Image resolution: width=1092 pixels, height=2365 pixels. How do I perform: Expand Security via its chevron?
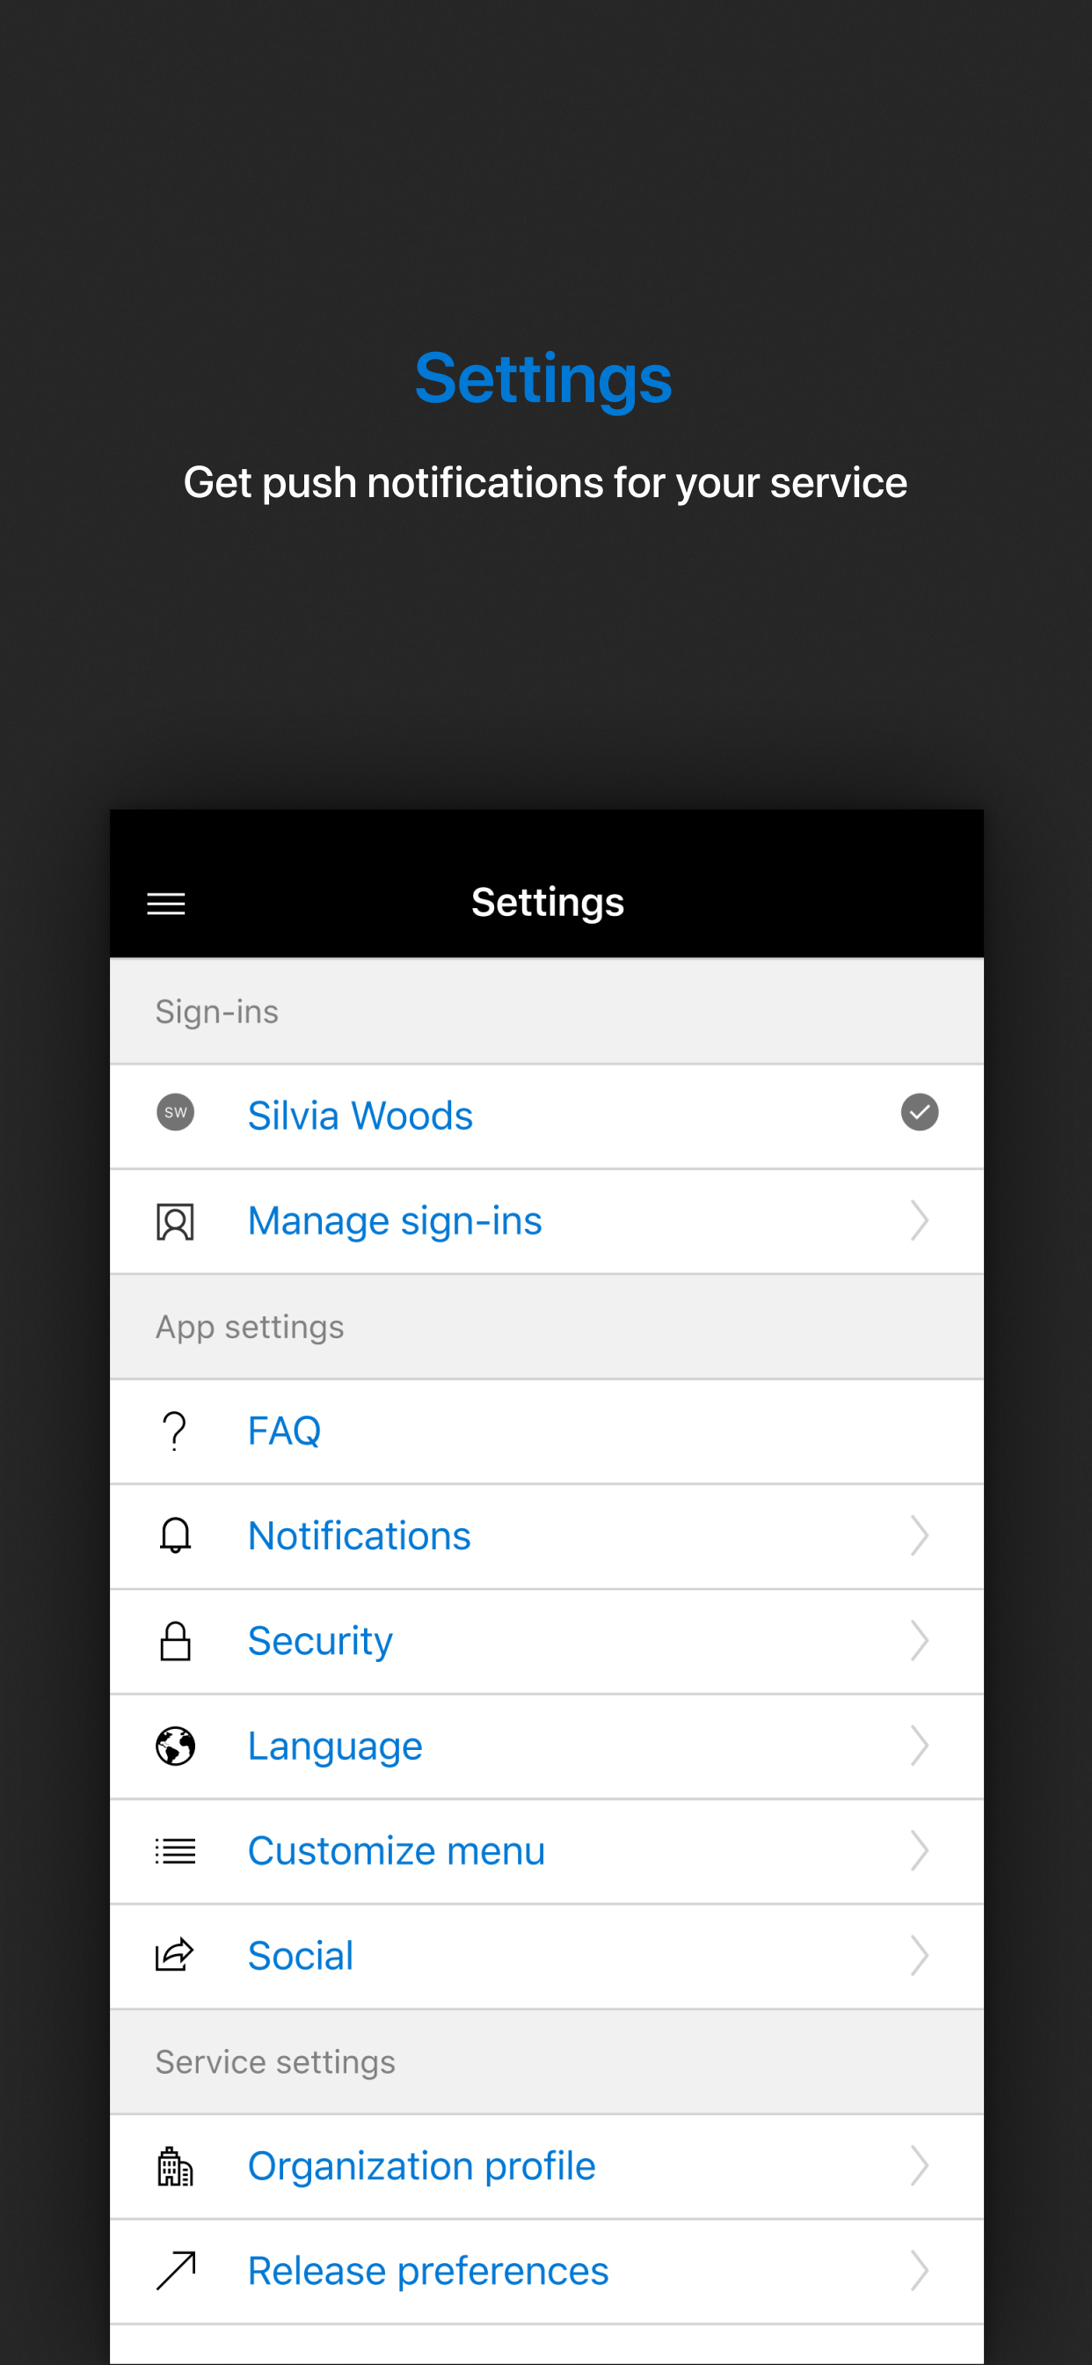920,1641
